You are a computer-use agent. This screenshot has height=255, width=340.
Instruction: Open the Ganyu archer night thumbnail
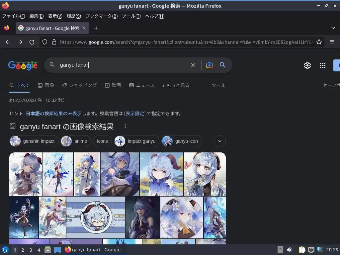click(x=24, y=217)
